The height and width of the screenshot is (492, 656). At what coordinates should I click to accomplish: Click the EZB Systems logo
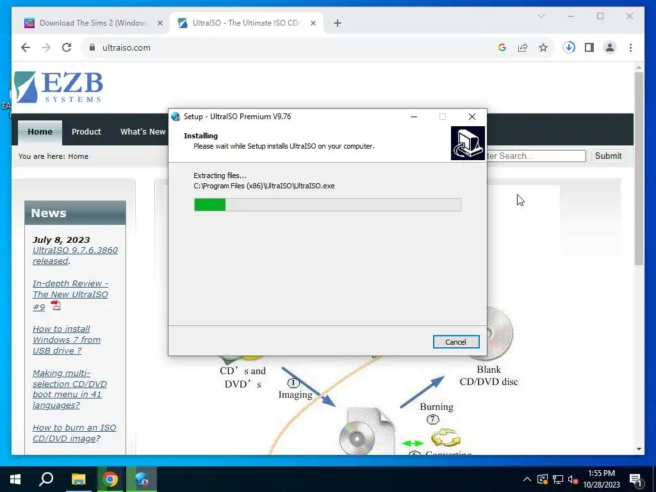coord(58,87)
